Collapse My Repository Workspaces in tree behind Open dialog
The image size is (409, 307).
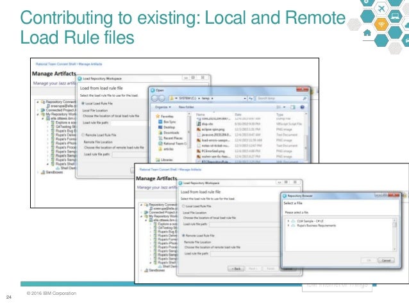[x=38, y=114]
